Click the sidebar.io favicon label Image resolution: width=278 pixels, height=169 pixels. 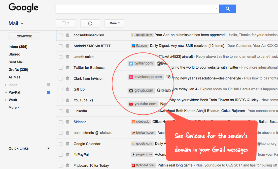tap(141, 122)
